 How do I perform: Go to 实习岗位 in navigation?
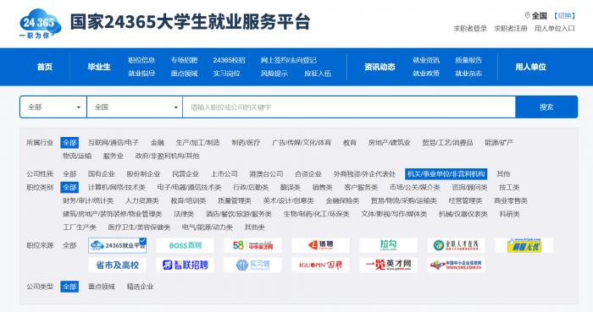click(x=226, y=74)
